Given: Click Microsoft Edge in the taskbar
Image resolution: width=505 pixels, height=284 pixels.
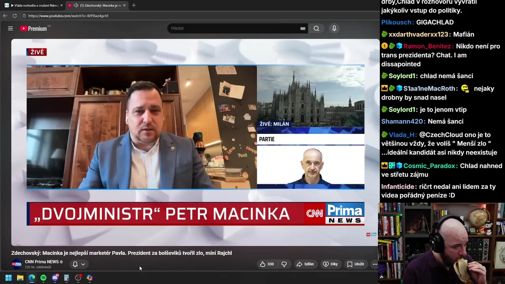Looking at the screenshot, I should 32,278.
